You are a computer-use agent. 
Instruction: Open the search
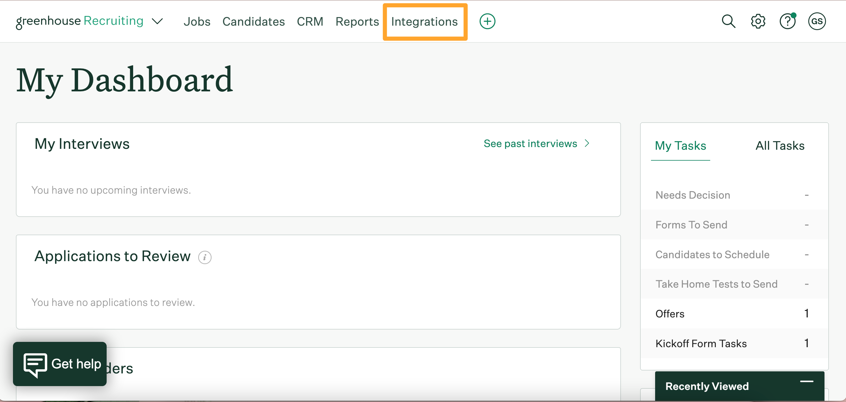pyautogui.click(x=728, y=21)
